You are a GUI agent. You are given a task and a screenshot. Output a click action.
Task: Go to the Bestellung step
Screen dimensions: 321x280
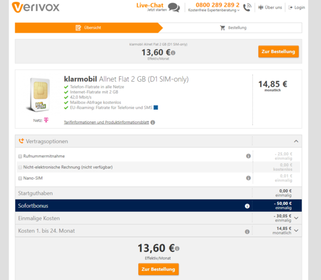pyautogui.click(x=233, y=27)
